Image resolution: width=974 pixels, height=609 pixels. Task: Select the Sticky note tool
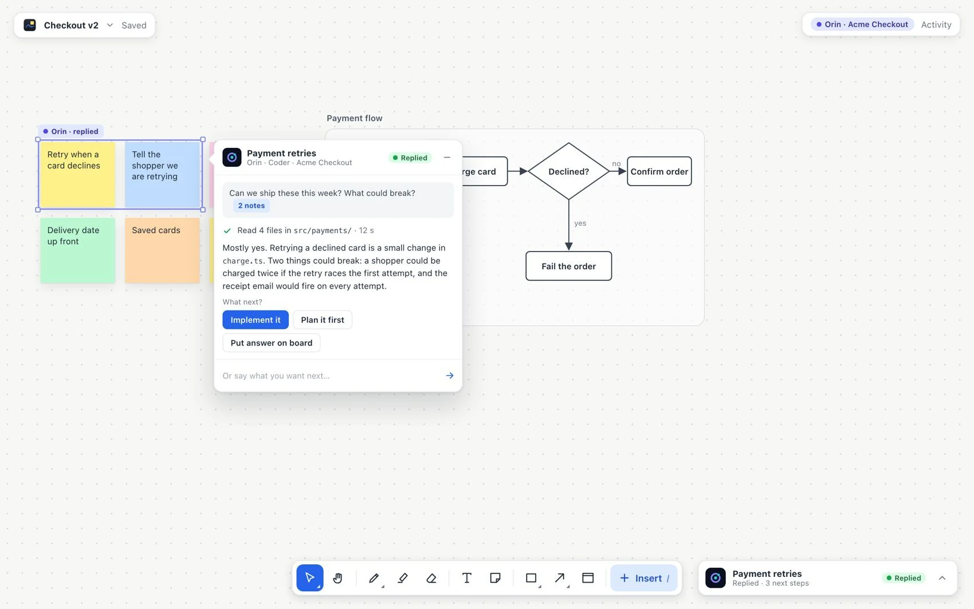tap(496, 577)
